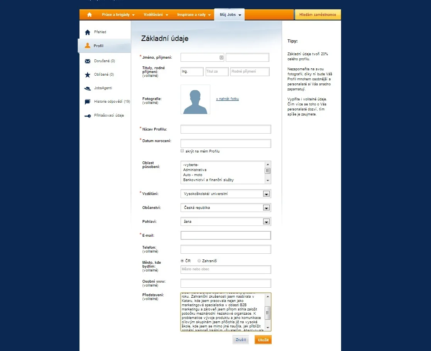Open Historie odpovědí speech bubble icon
The width and height of the screenshot is (431, 351).
click(x=88, y=102)
